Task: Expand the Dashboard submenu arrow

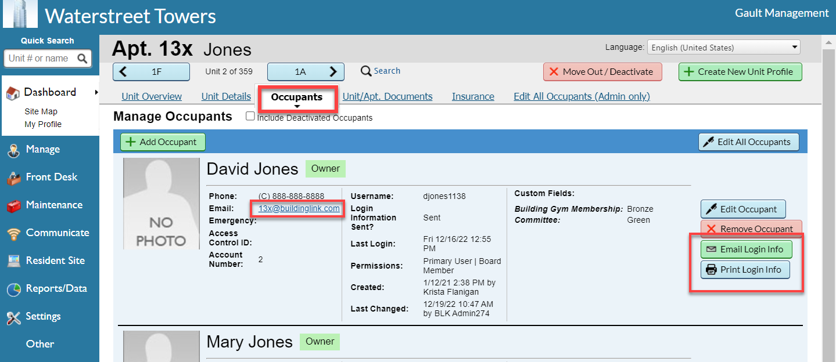Action: [x=96, y=92]
